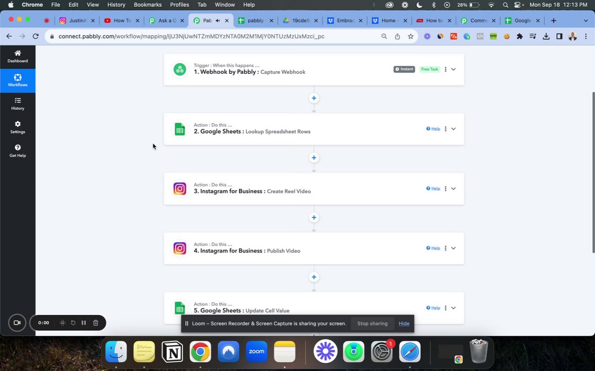Switch to Google Sheets tab at end
The image size is (595, 371).
[522, 20]
